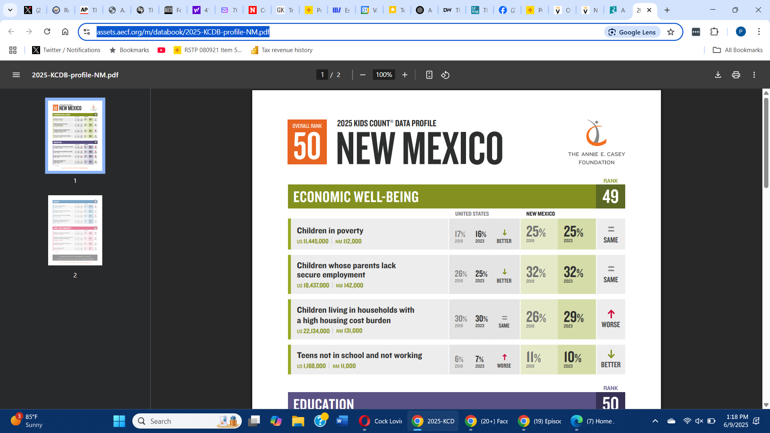The image size is (770, 433).
Task: Show hidden system tray icons
Action: [x=655, y=421]
